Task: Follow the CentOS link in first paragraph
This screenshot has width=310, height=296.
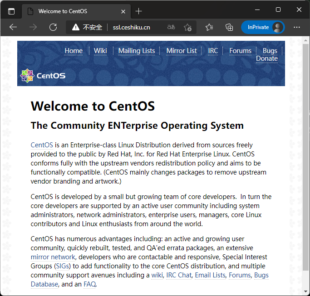Action: point(42,145)
